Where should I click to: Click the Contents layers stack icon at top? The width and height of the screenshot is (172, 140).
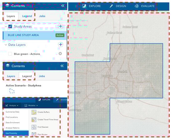click(x=8, y=5)
